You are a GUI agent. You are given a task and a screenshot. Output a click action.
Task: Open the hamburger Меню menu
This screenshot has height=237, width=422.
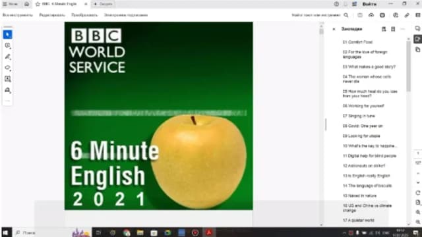click(10, 4)
